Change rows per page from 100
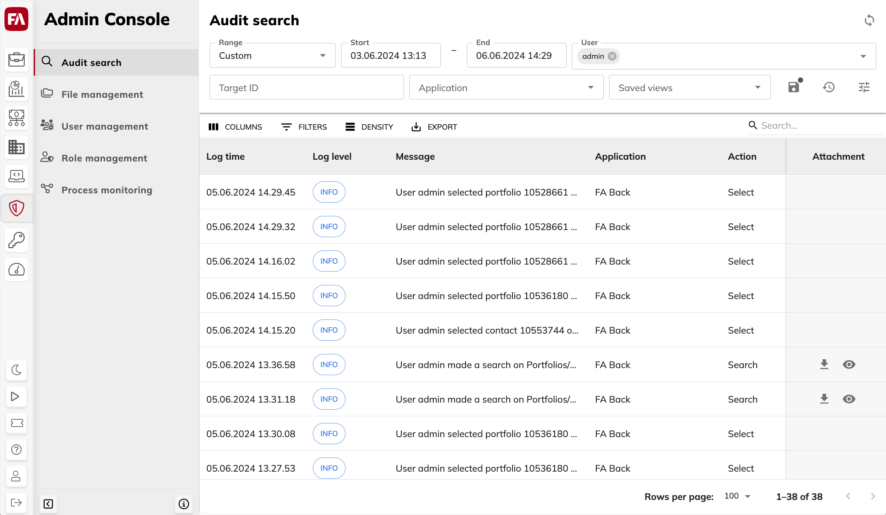 click(738, 496)
